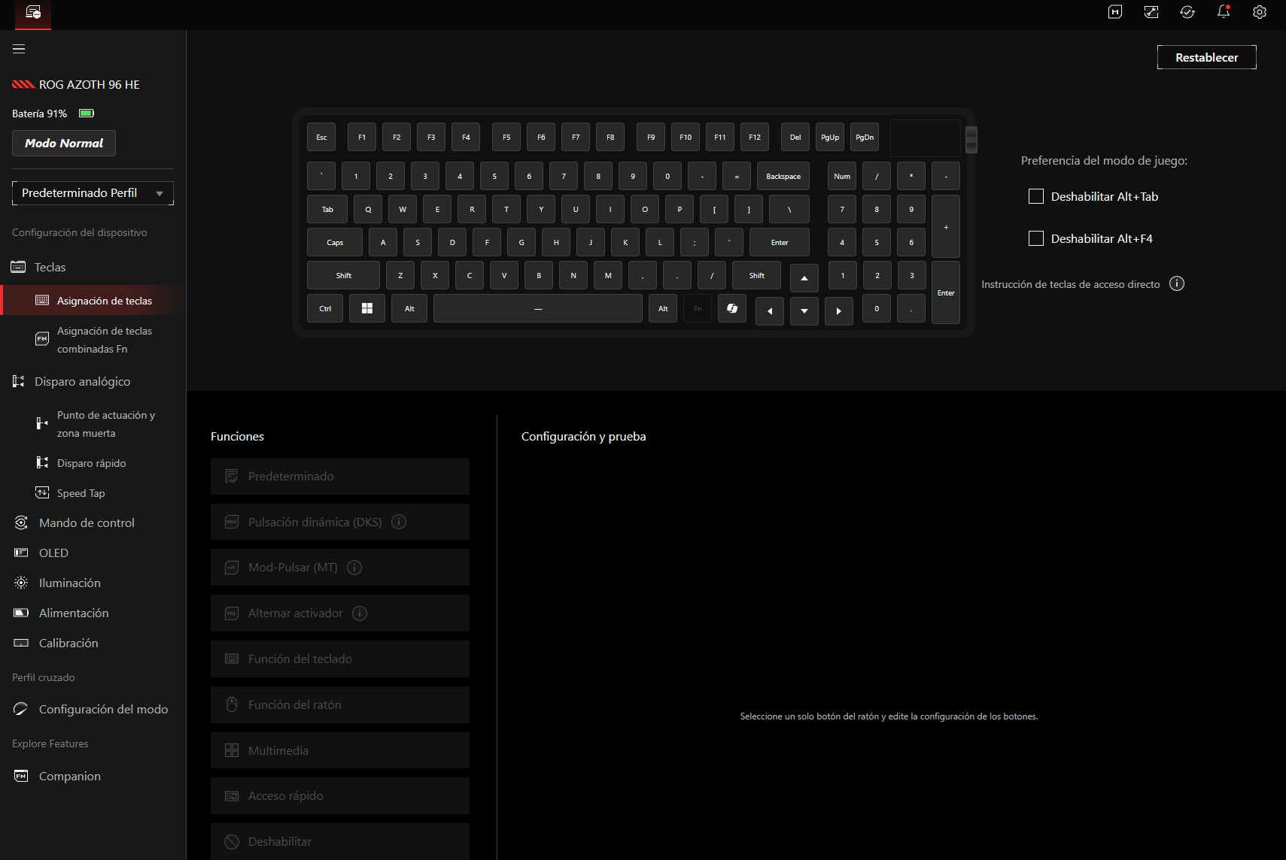This screenshot has width=1286, height=860.
Task: Open Speed Tap menu item
Action: tap(81, 493)
